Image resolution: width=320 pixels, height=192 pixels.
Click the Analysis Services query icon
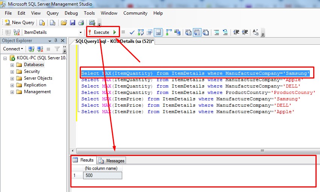click(x=52, y=23)
